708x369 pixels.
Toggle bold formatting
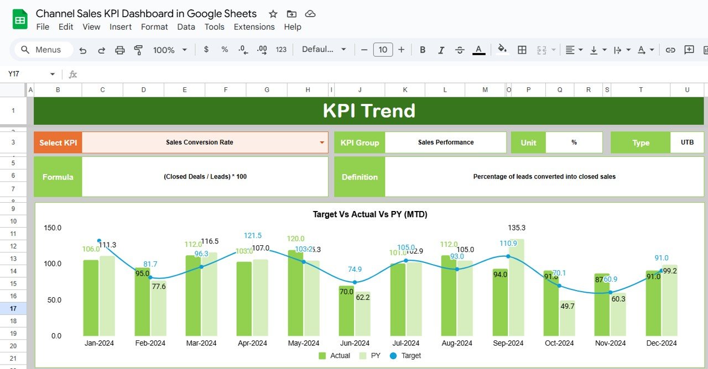(x=423, y=50)
